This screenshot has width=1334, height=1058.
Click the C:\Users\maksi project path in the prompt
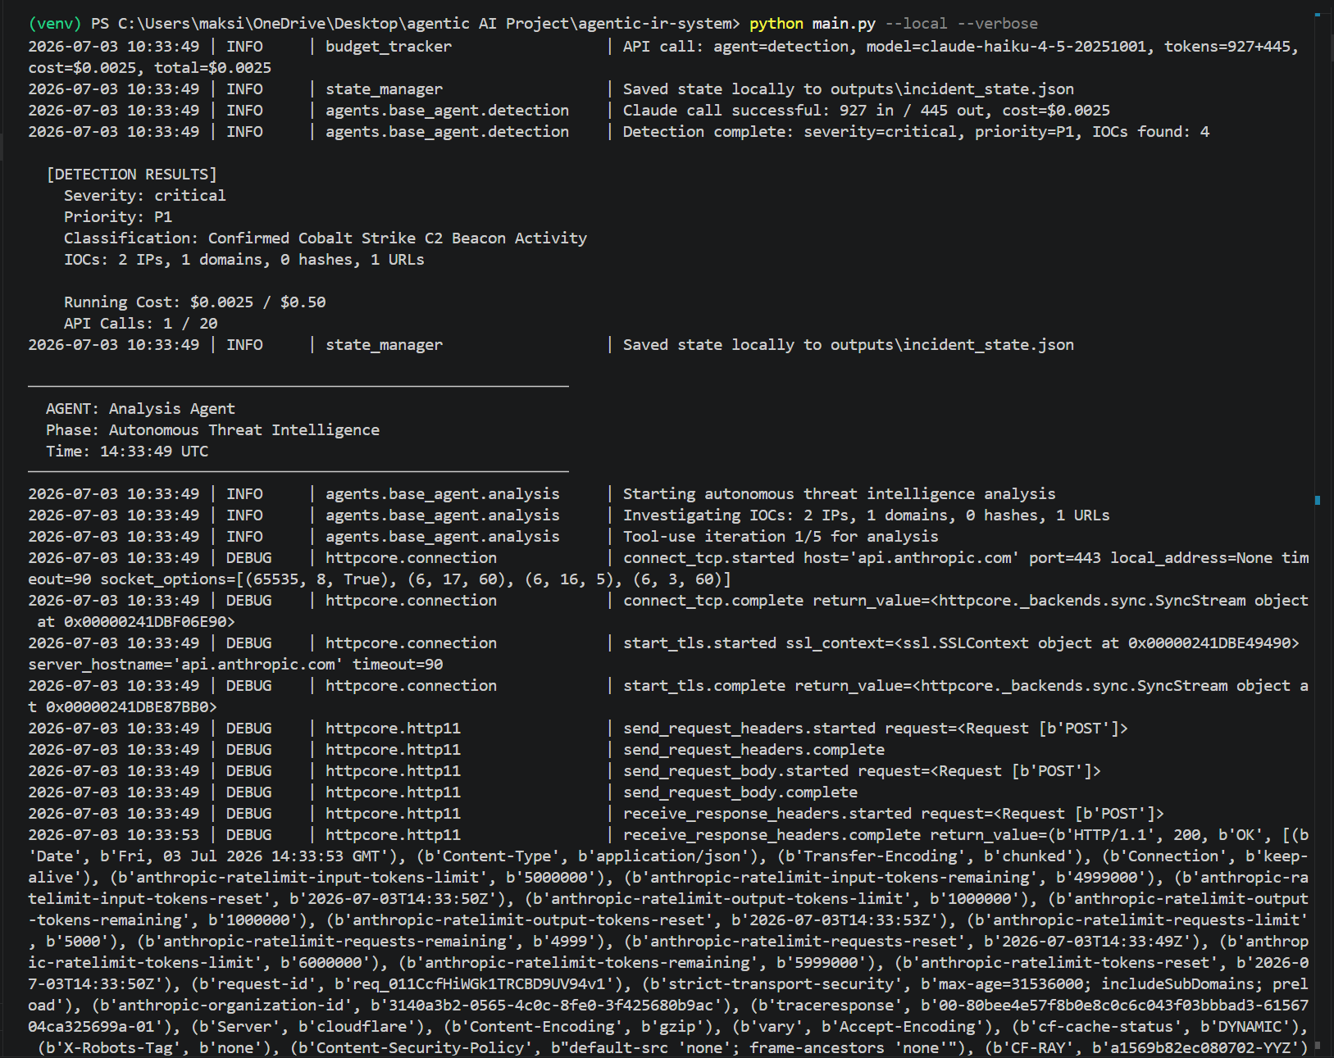click(x=426, y=24)
